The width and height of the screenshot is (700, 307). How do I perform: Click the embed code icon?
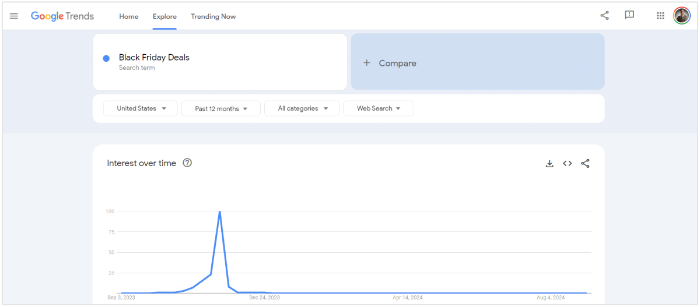567,164
